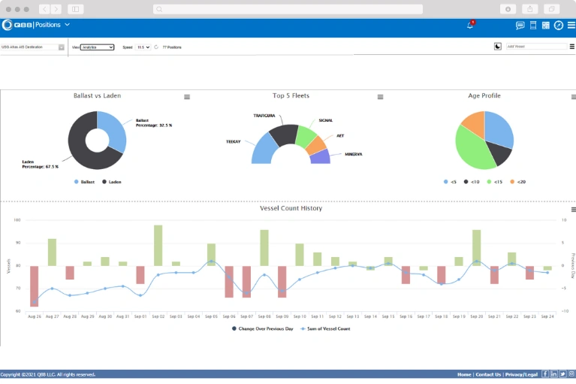This screenshot has width=576, height=384.
Task: Toggle Ballast series in pie legend
Action: click(x=85, y=182)
